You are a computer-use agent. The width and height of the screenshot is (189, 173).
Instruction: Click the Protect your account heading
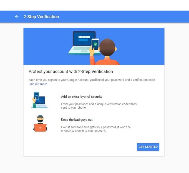click(x=71, y=72)
